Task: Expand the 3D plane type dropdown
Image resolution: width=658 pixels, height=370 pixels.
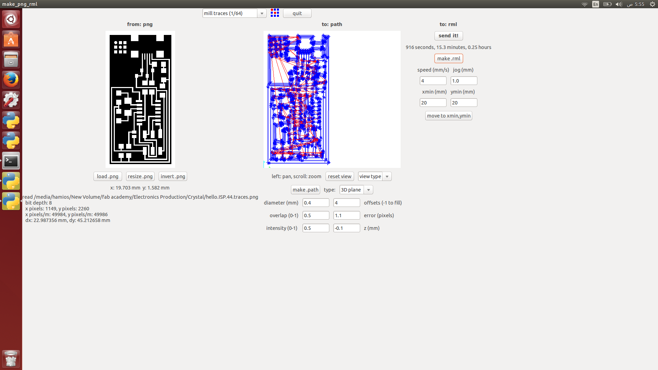Action: click(x=368, y=190)
